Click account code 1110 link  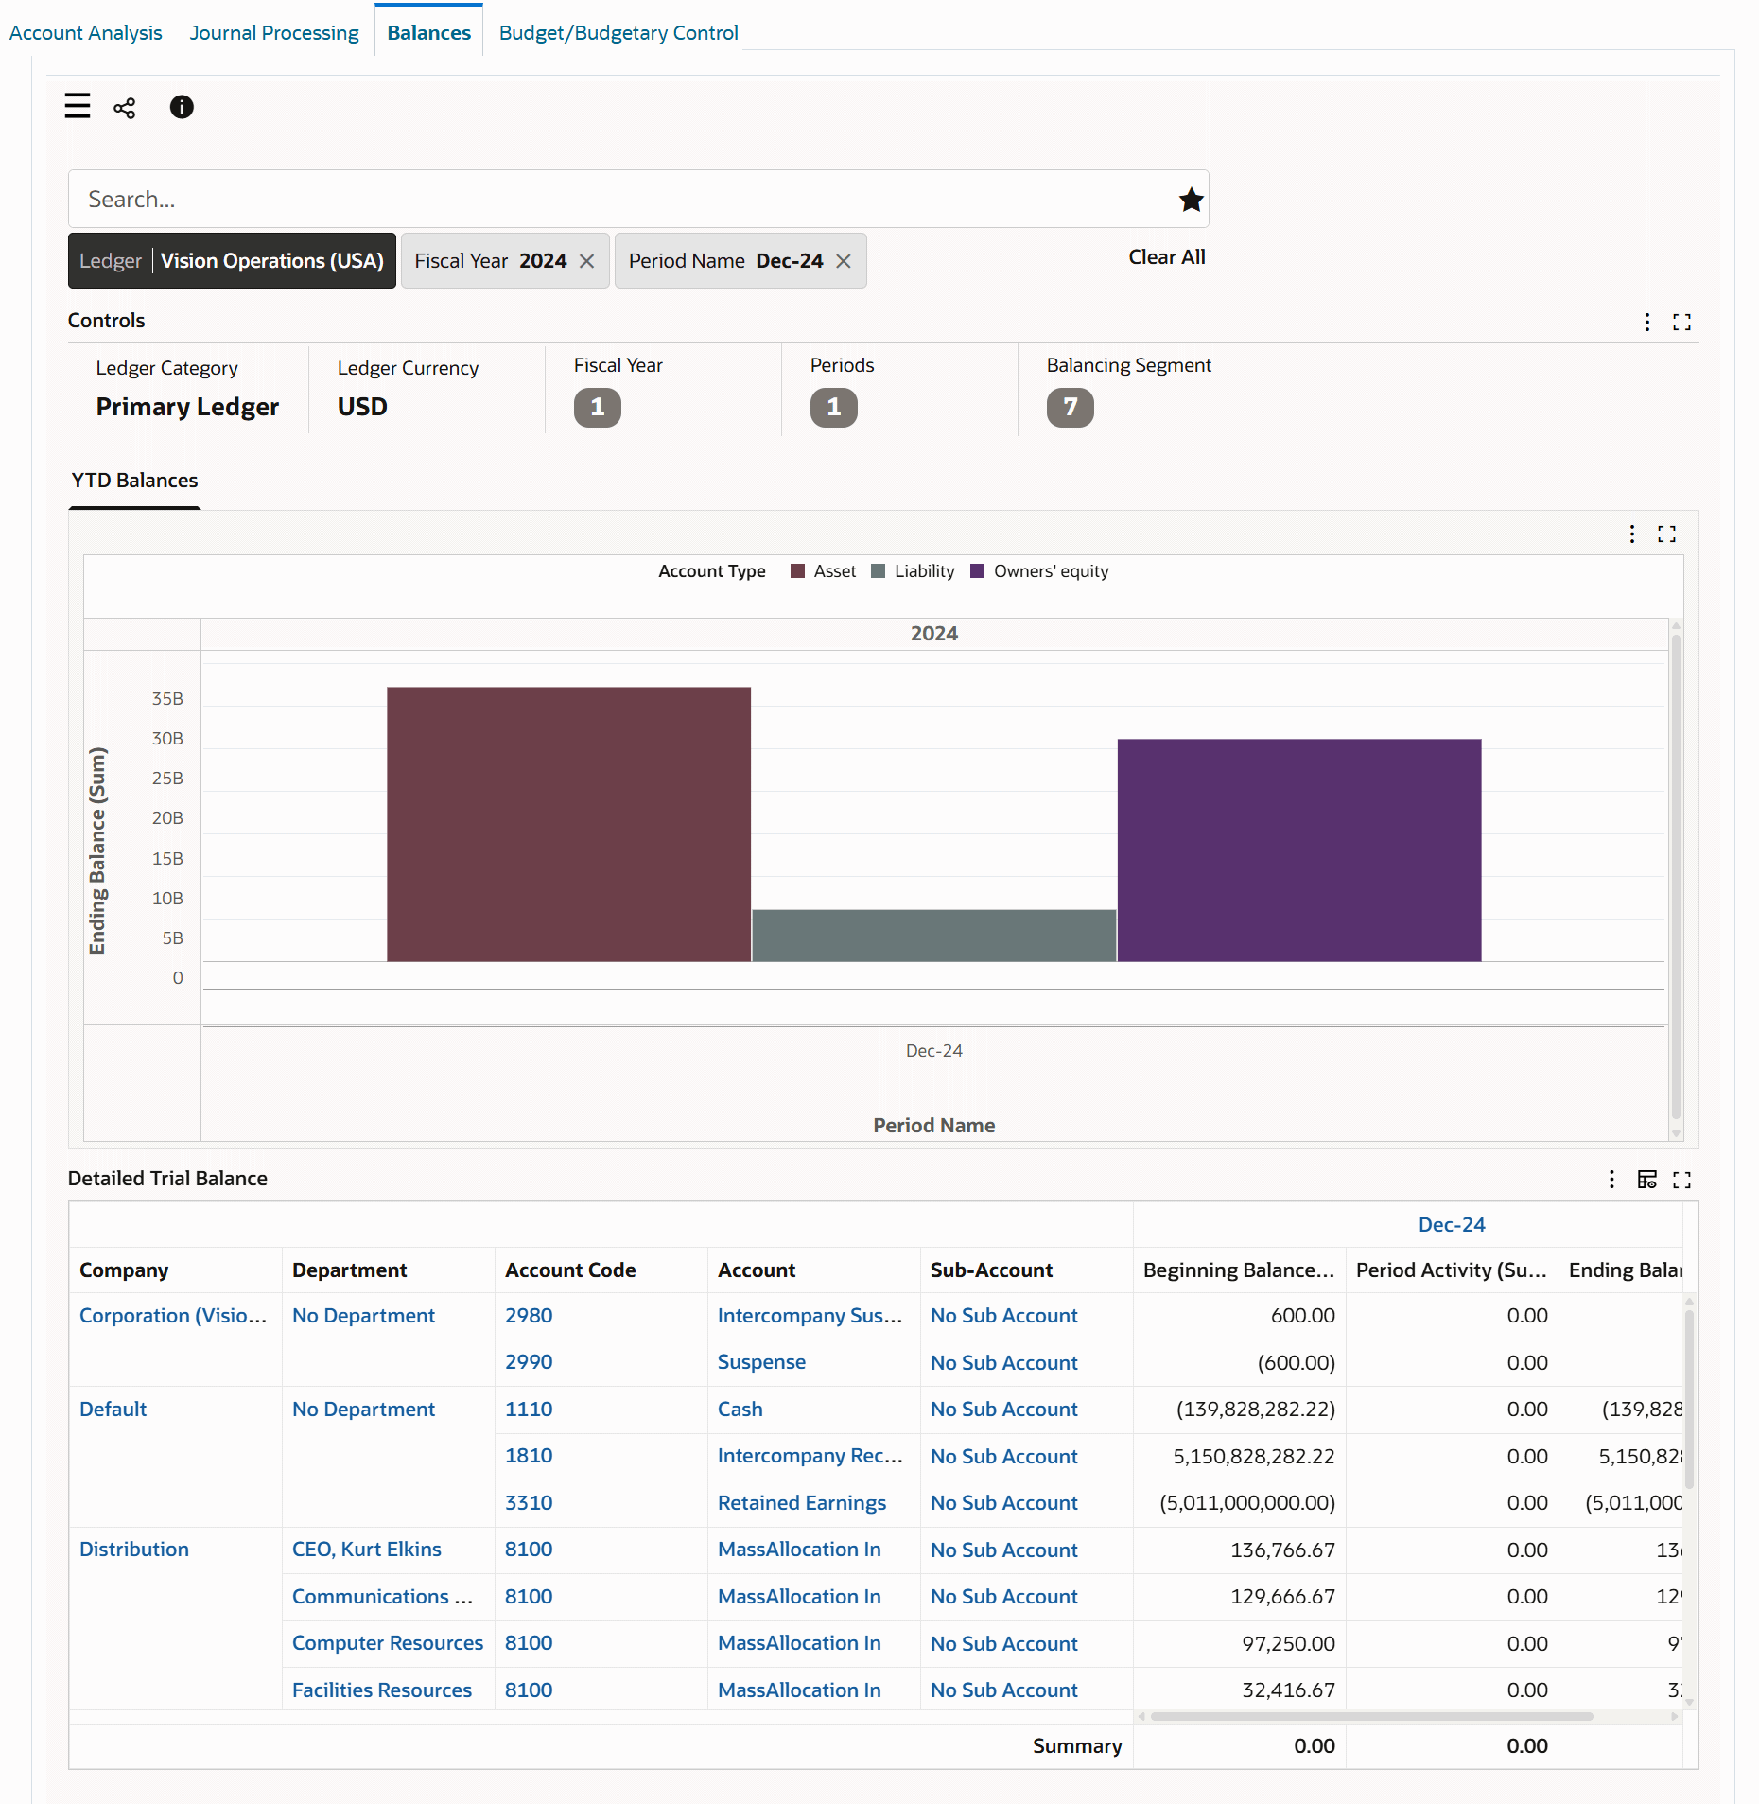point(529,1410)
